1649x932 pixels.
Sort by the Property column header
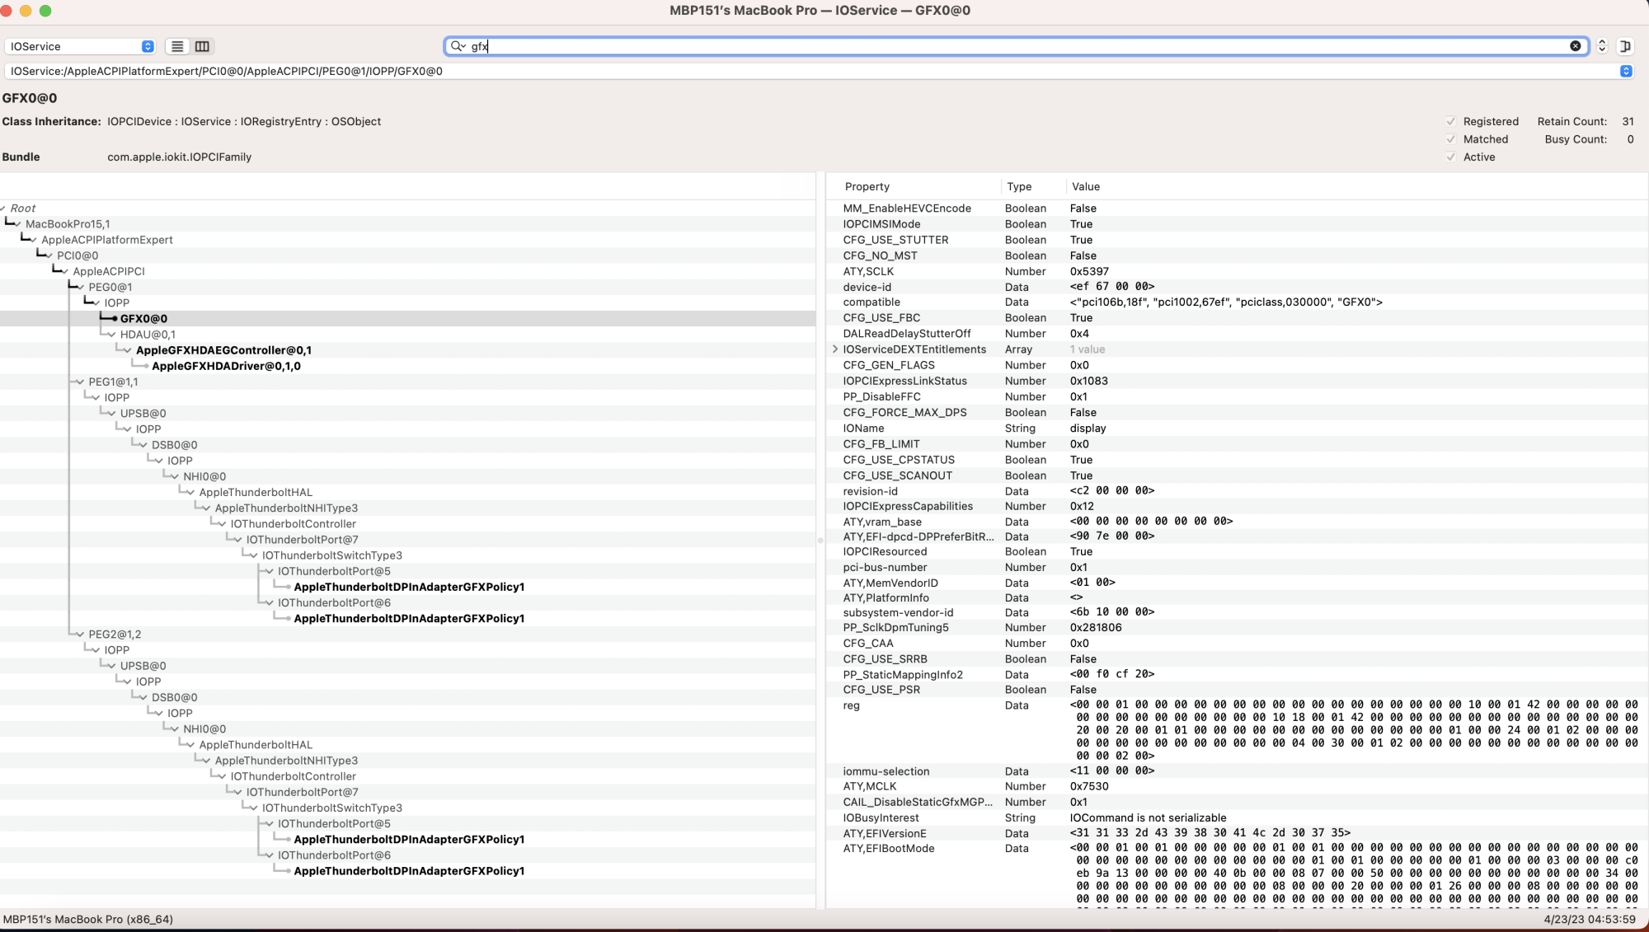[867, 186]
